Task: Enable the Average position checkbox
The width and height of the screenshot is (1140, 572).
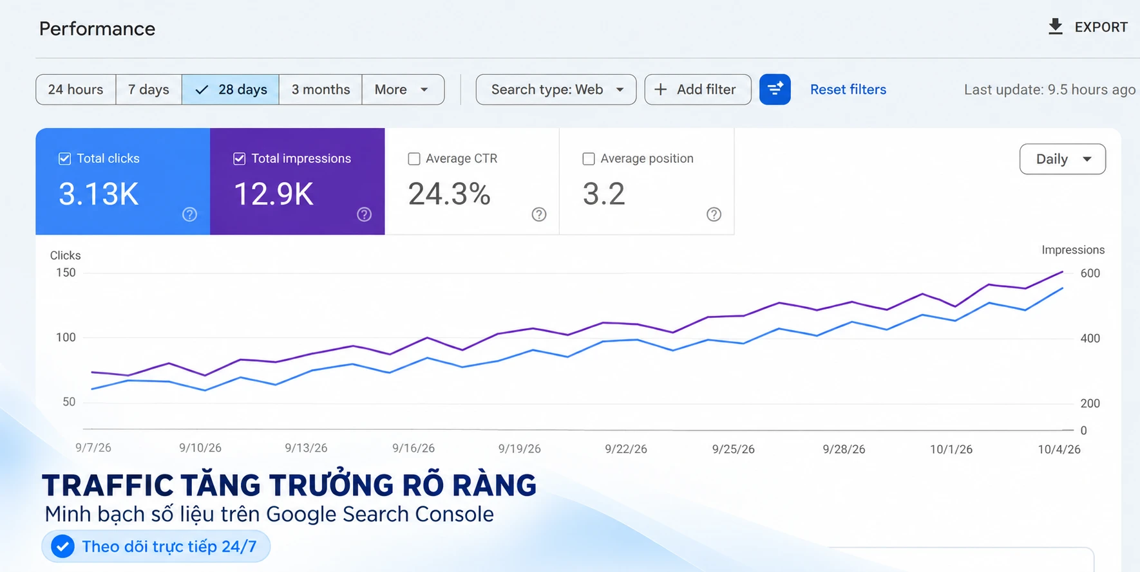Action: [x=589, y=158]
